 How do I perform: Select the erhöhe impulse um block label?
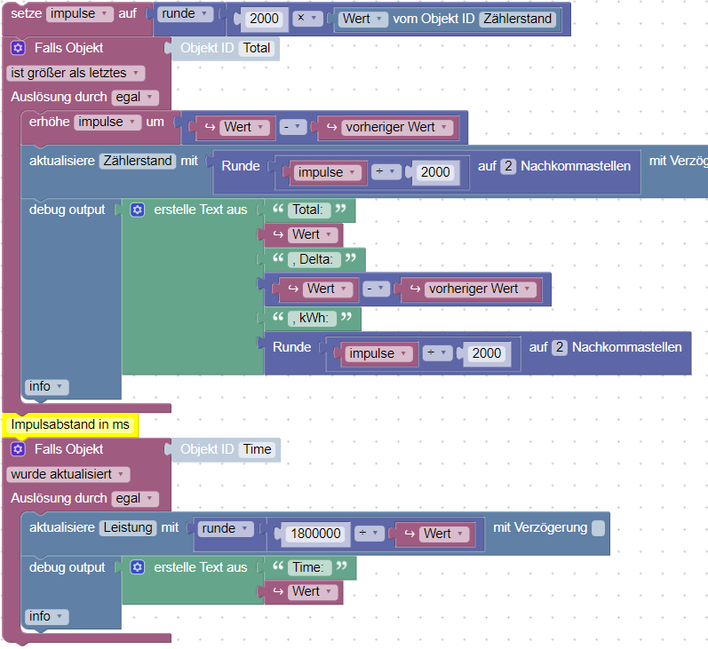[49, 122]
